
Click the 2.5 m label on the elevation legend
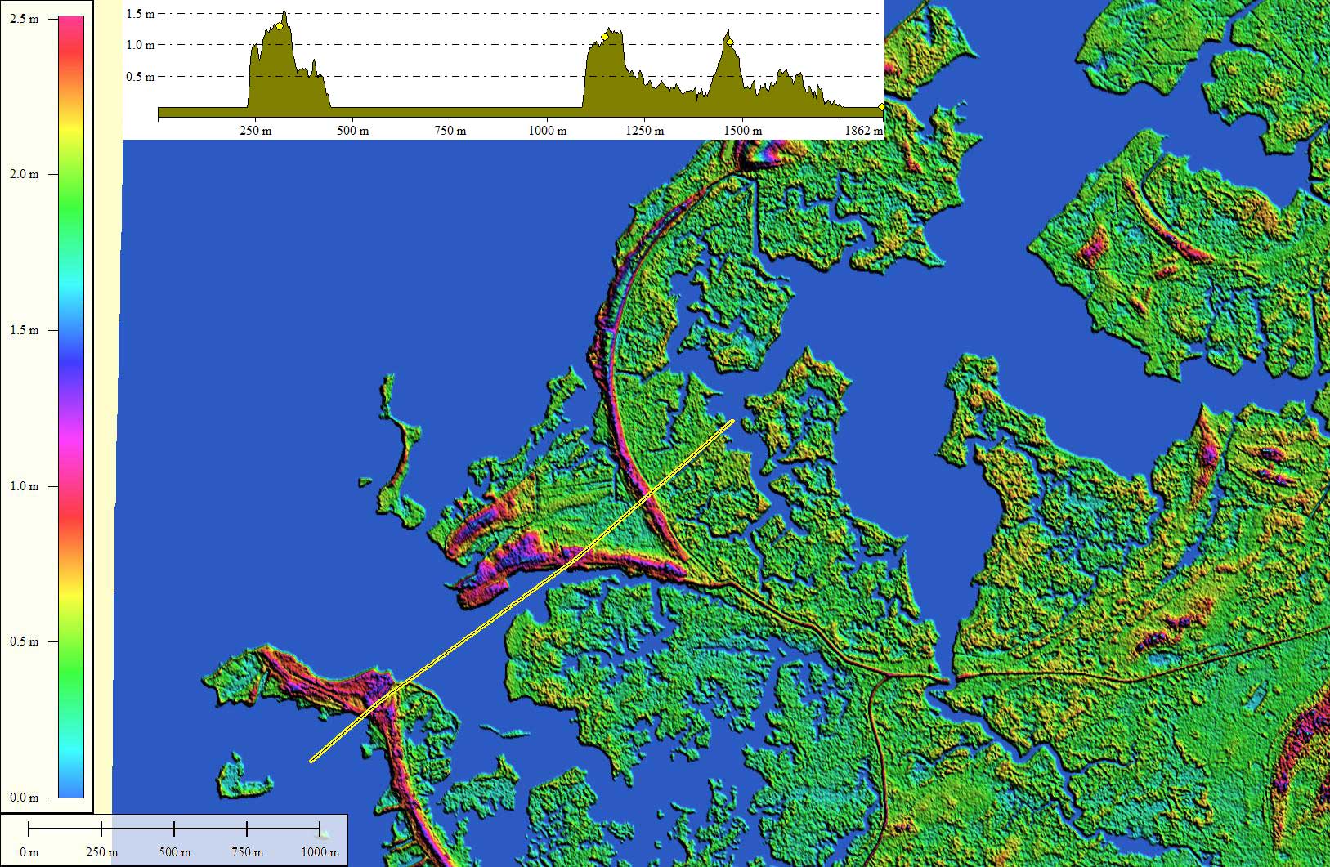(24, 19)
